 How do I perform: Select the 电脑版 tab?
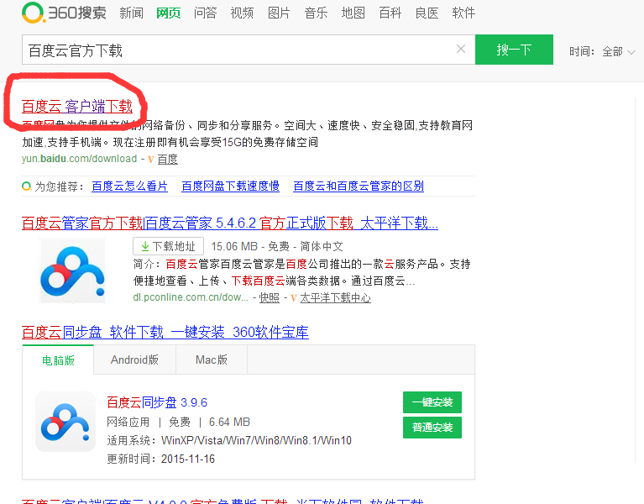point(58,360)
